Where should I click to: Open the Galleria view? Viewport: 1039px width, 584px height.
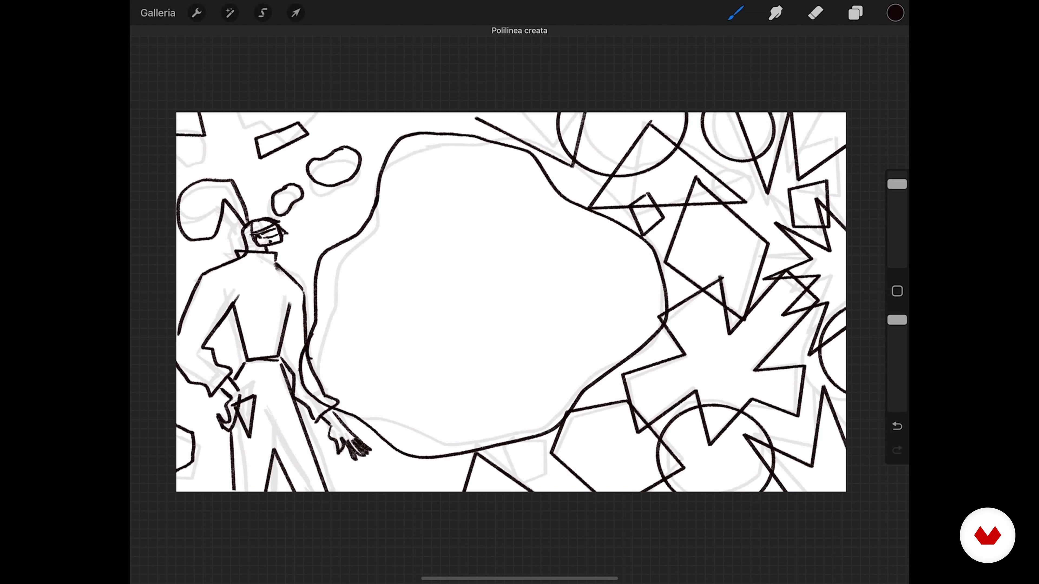coord(158,13)
